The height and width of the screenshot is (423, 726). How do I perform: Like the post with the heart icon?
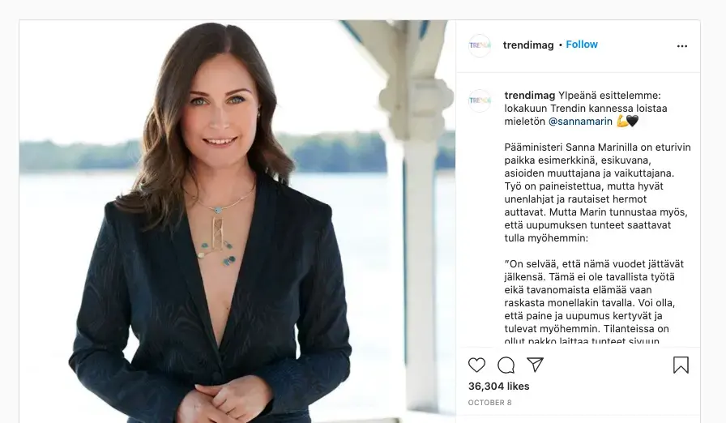pos(477,365)
